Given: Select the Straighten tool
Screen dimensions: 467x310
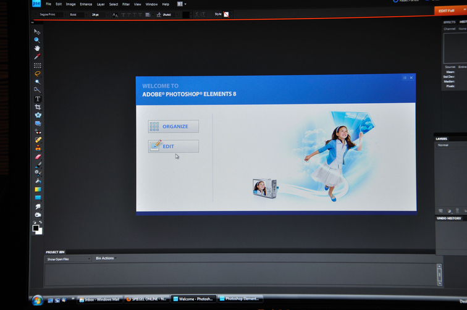Looking at the screenshot, I should (x=38, y=124).
